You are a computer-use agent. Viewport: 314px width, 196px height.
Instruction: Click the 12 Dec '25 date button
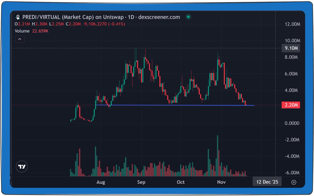(x=267, y=181)
